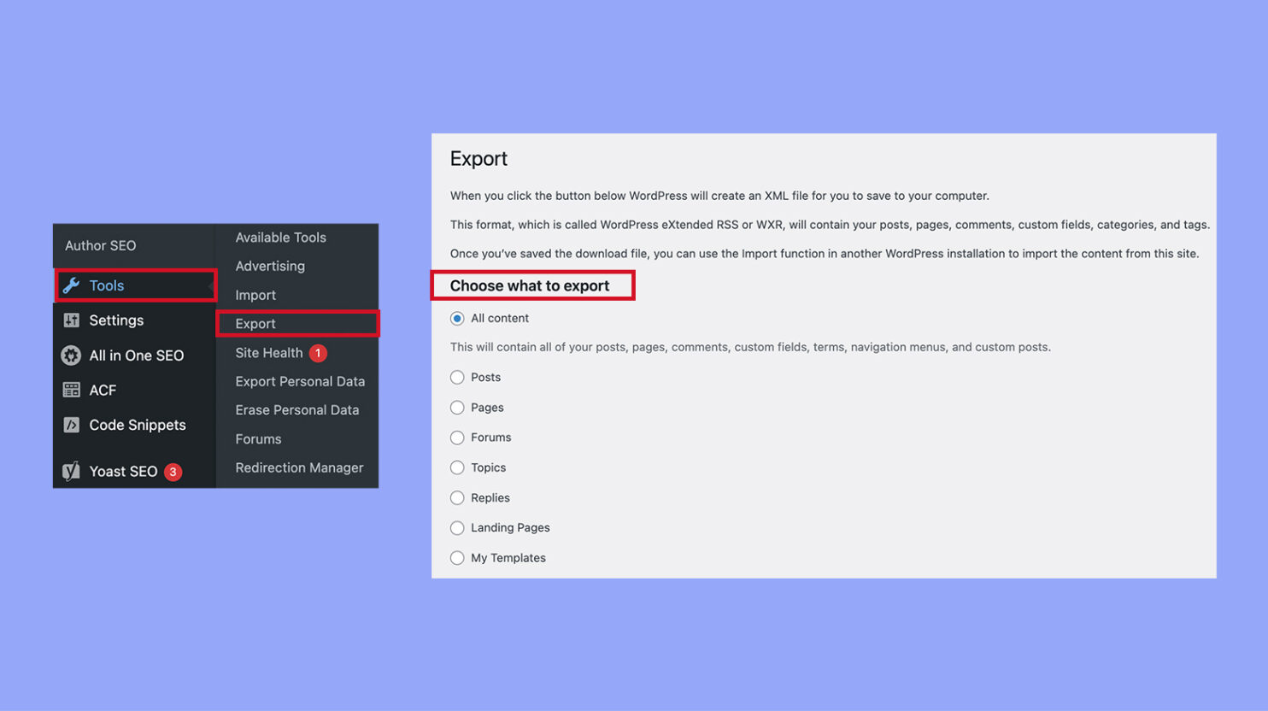Select the Code Snippets icon
Viewport: 1268px width, 711px height.
[72, 425]
